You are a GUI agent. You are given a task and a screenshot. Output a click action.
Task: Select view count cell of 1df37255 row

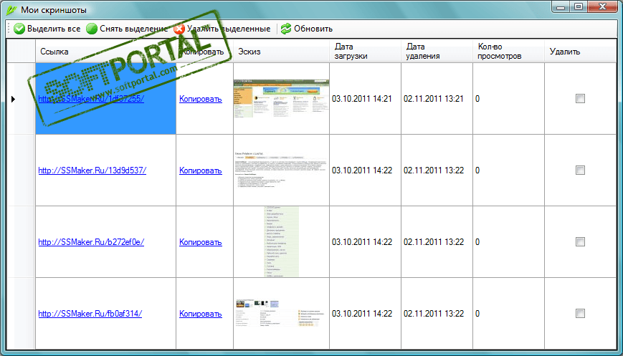508,99
